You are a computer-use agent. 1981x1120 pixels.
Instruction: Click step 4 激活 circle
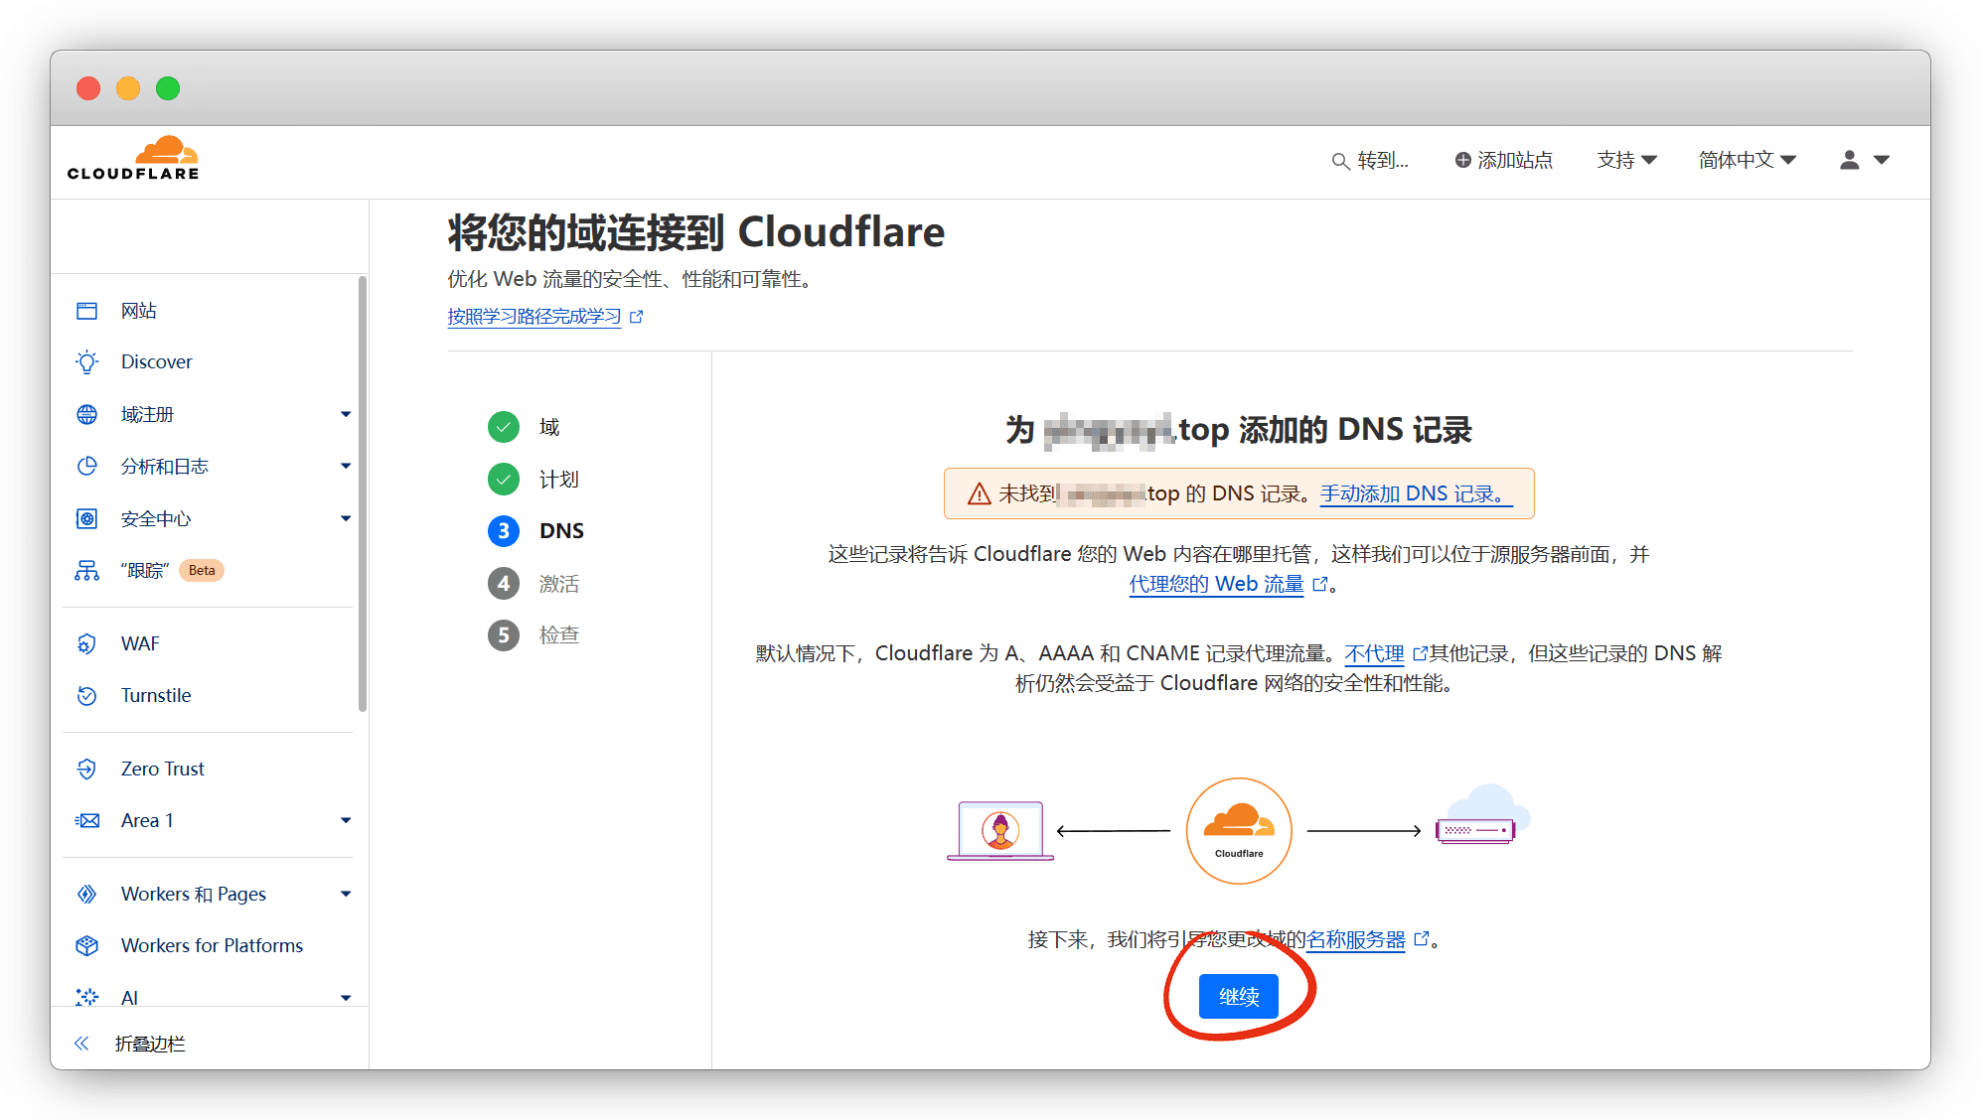pos(504,584)
